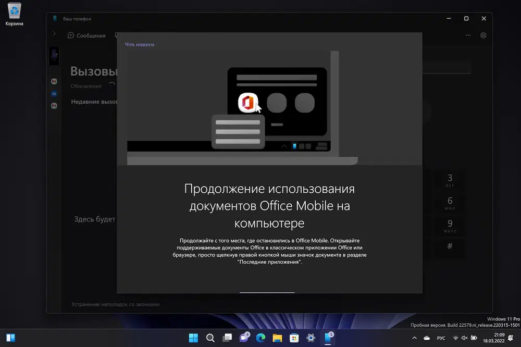Open the OneDrive tray icon

(x=427, y=338)
